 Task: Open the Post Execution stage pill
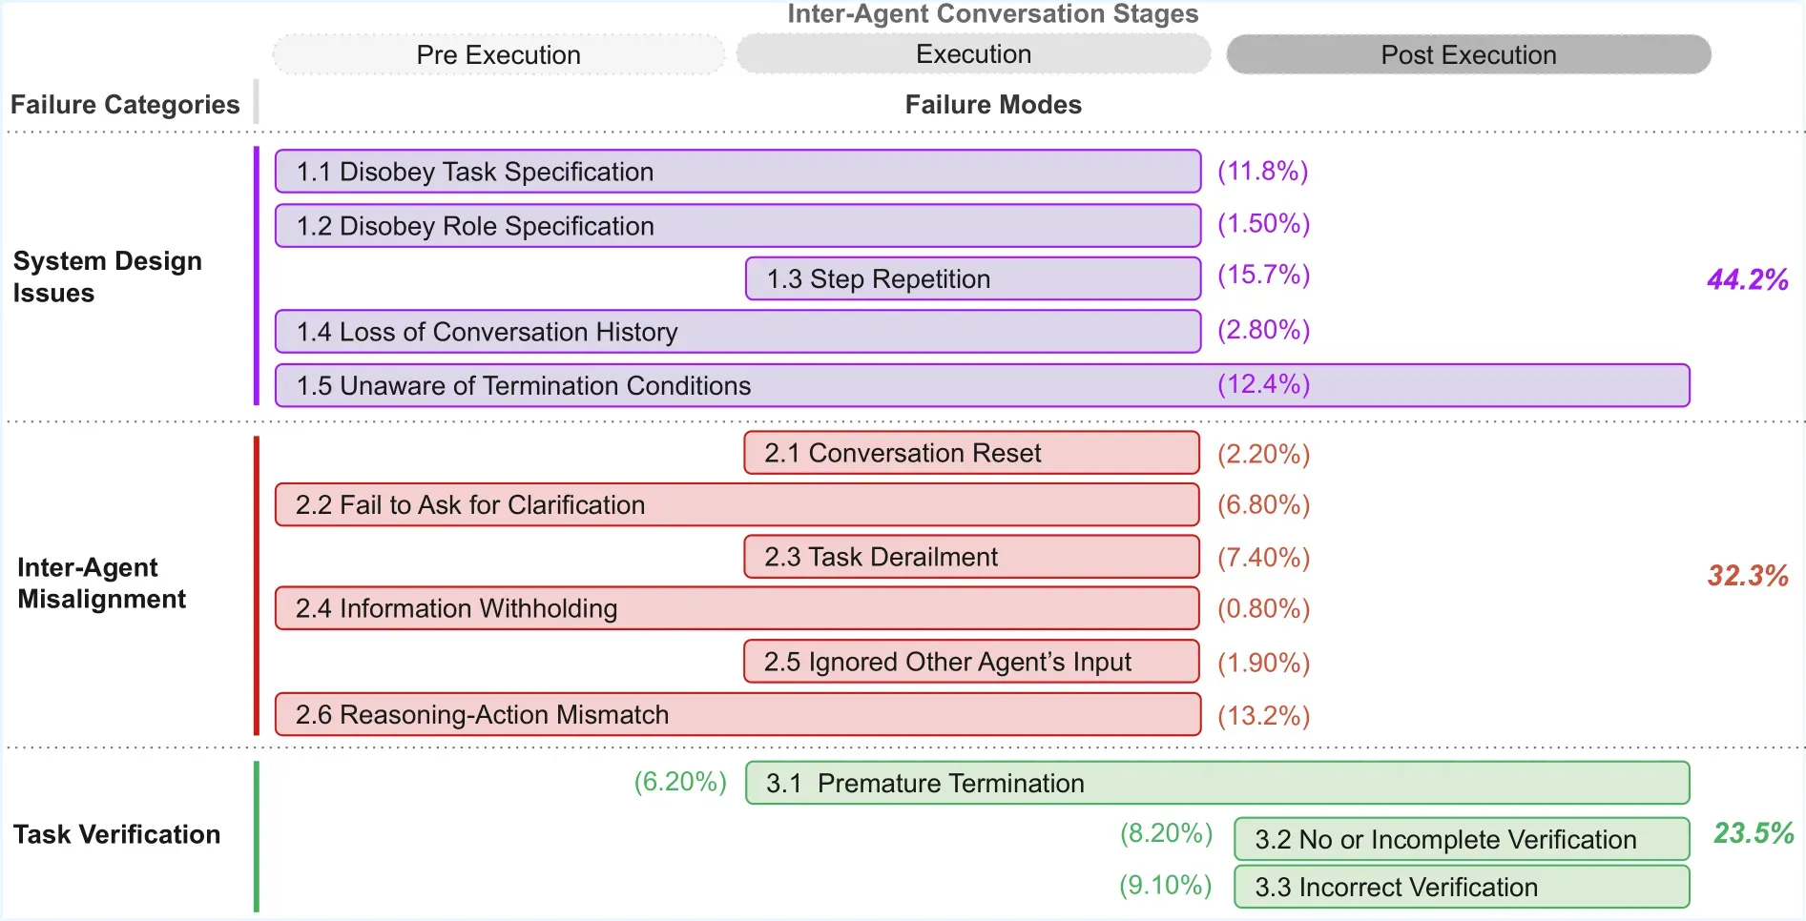(1468, 55)
